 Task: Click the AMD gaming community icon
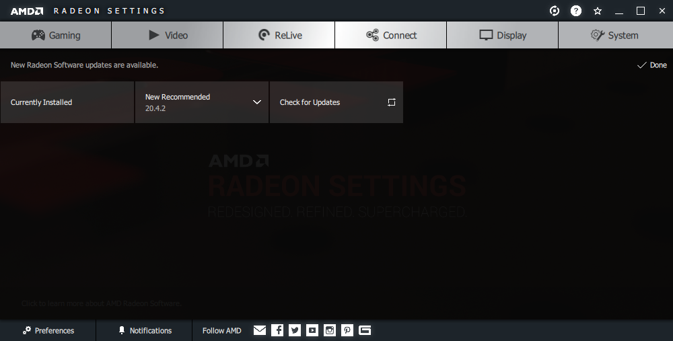coord(365,330)
